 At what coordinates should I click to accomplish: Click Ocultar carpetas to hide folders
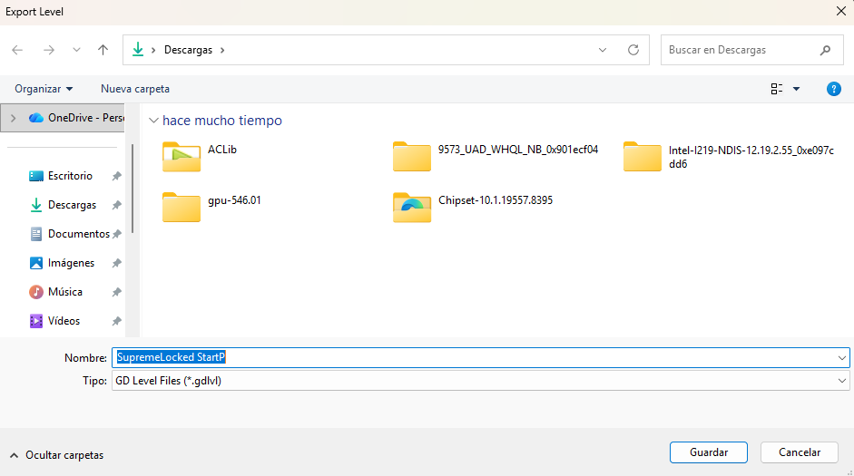(56, 455)
